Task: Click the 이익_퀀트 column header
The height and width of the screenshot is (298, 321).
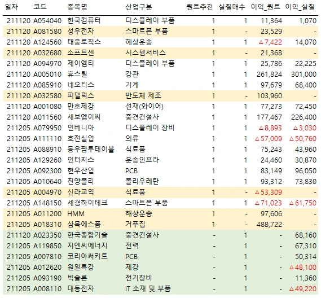Action: pyautogui.click(x=265, y=7)
